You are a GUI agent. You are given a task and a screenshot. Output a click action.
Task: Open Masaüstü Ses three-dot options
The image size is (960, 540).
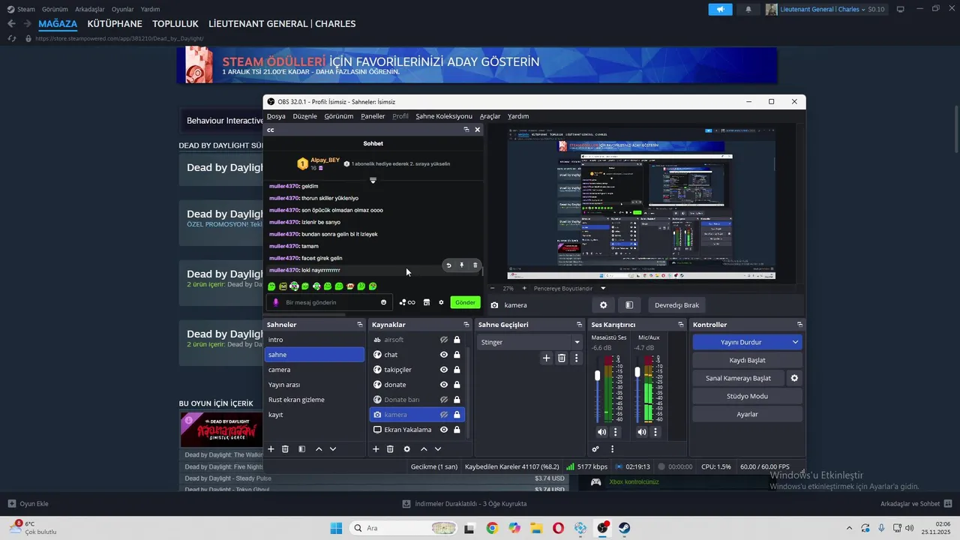tap(616, 432)
